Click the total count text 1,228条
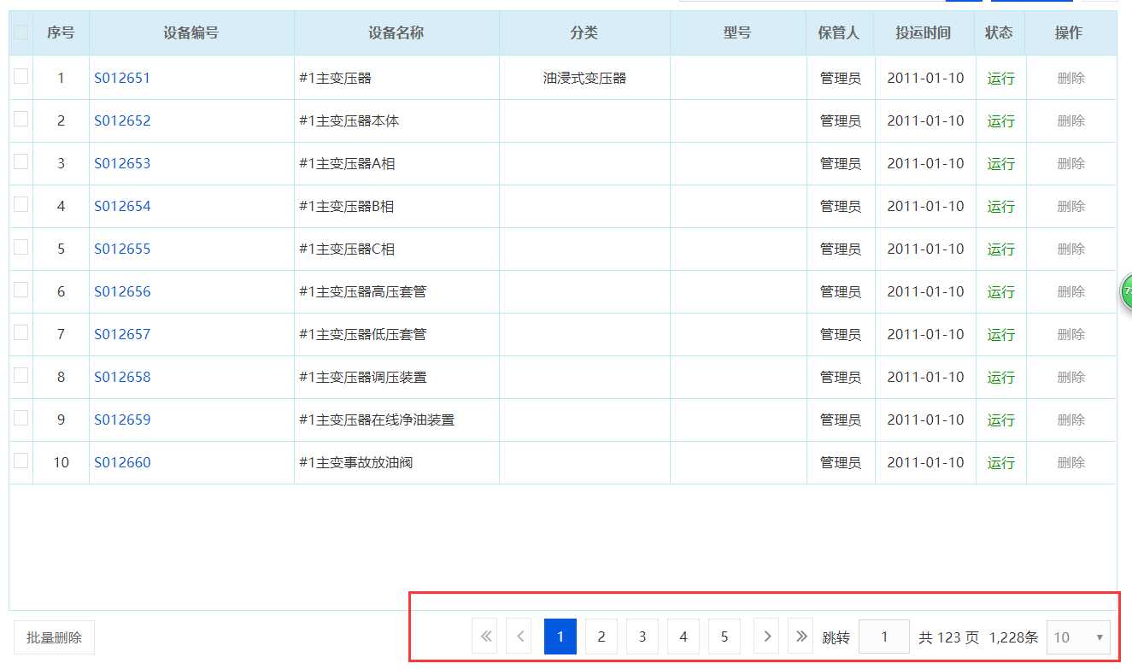Image resolution: width=1132 pixels, height=669 pixels. (1014, 637)
